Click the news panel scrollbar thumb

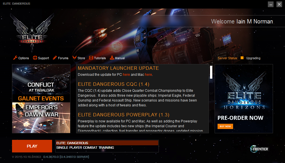point(211,72)
